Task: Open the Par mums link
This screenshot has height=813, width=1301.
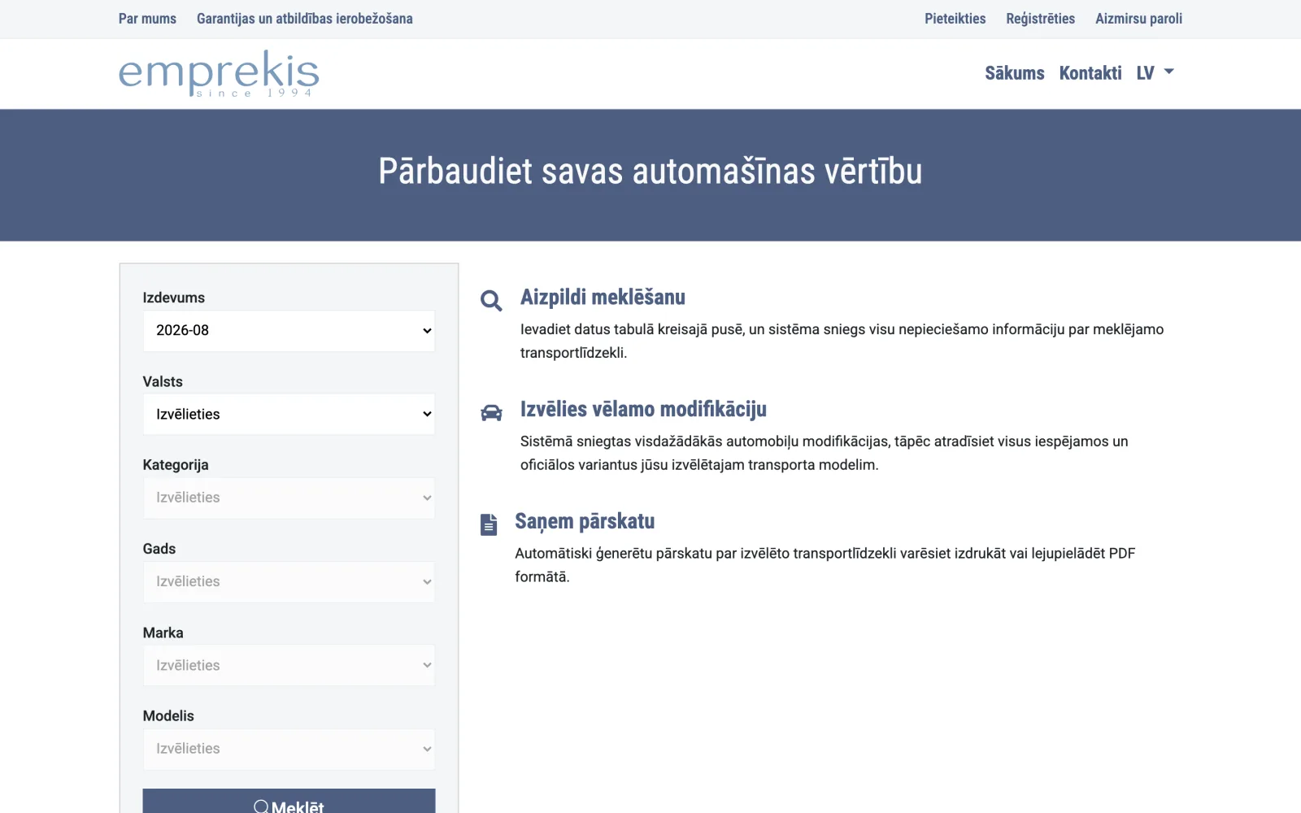Action: click(x=147, y=19)
